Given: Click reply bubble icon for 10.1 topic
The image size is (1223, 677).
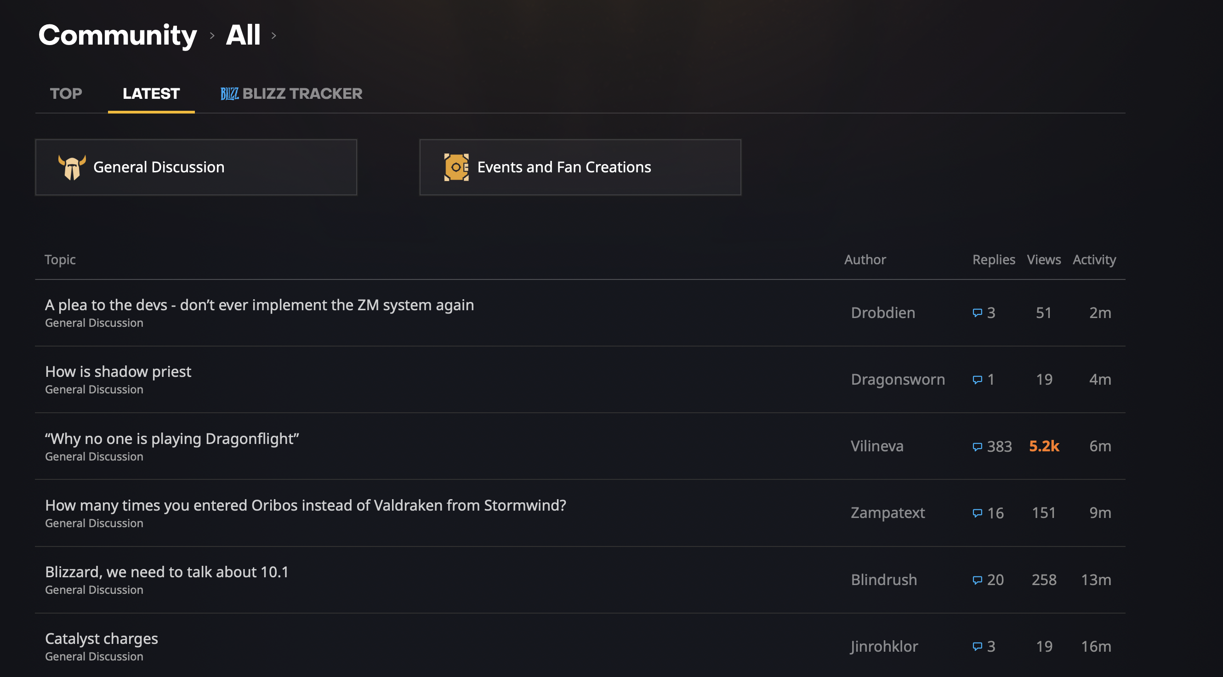Looking at the screenshot, I should click(977, 580).
